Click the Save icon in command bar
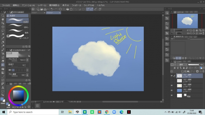Image resolution: width=205 pixels, height=115 pixels. (x=45, y=9)
